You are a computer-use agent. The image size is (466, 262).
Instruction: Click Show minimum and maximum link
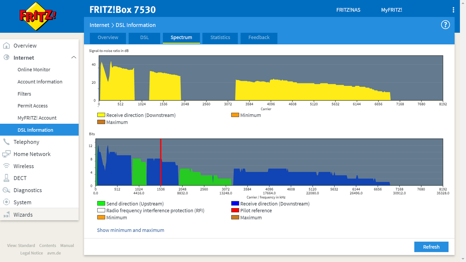tap(130, 230)
